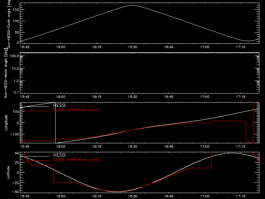Click the 150 tick on Earth angle axis
The height and width of the screenshot is (199, 265).
(x=16, y=10)
